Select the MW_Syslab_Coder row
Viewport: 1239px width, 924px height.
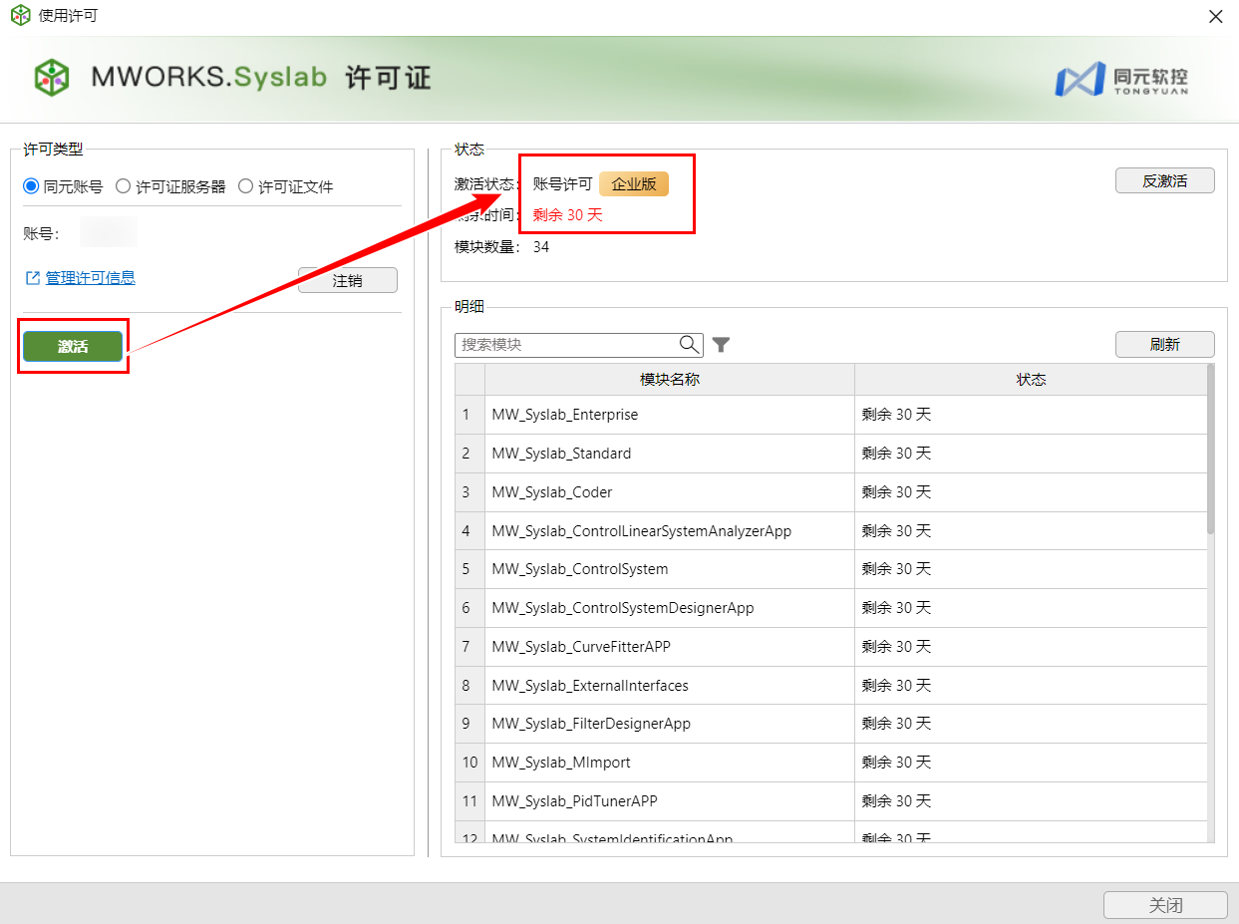tap(669, 492)
